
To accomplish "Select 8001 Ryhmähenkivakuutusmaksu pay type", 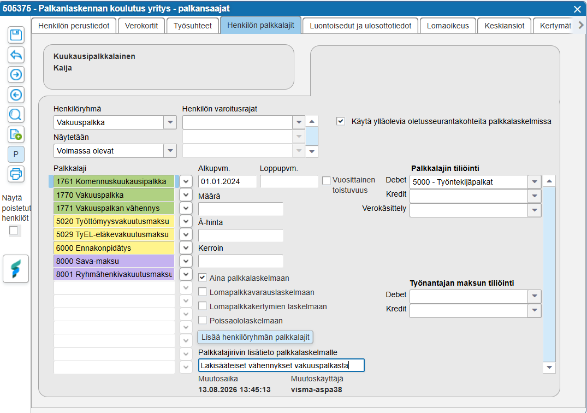I will [114, 274].
